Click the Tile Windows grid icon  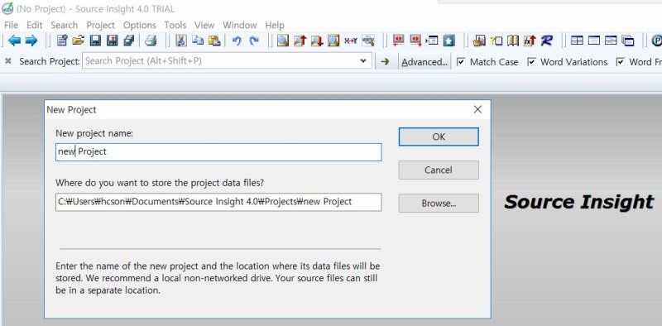577,41
